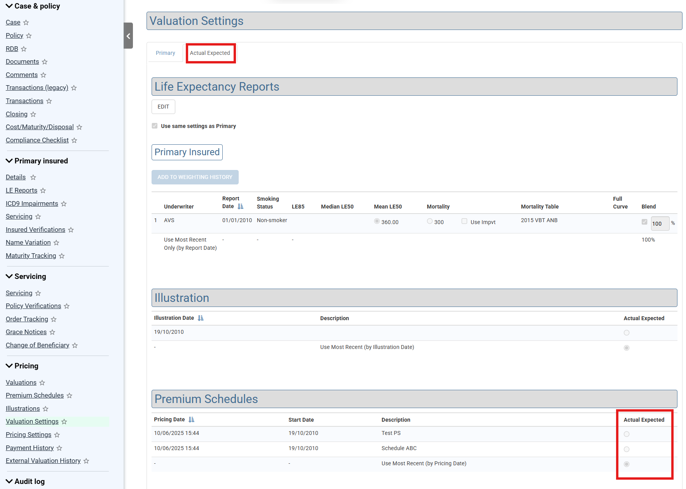Collapse the Case & policy section
Image resolution: width=686 pixels, height=489 pixels.
(9, 6)
